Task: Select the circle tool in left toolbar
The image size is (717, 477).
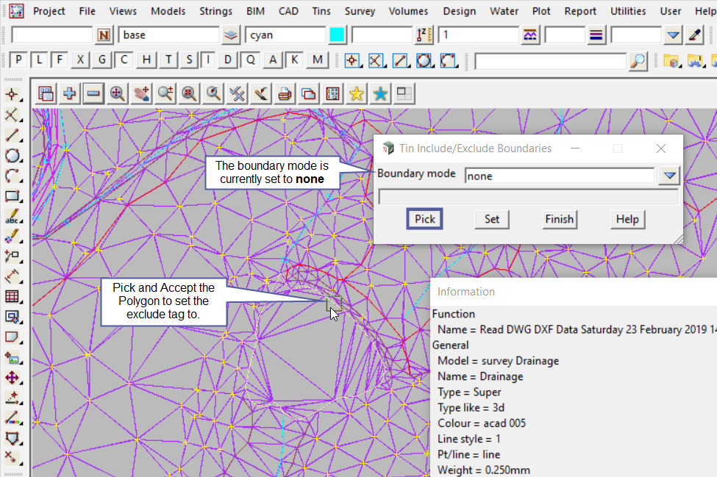Action: click(x=12, y=156)
